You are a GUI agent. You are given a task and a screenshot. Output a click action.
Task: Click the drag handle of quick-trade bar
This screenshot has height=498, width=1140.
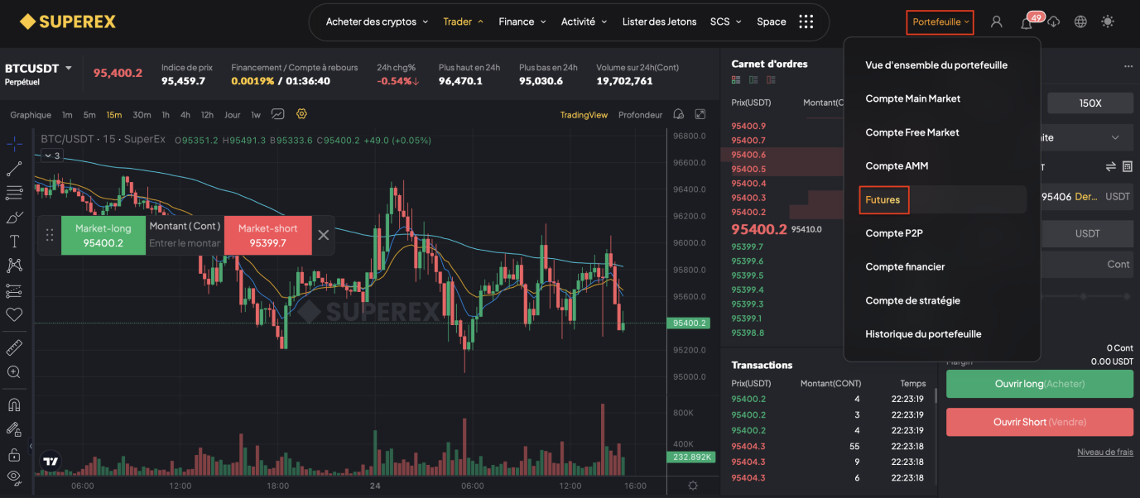[x=50, y=235]
